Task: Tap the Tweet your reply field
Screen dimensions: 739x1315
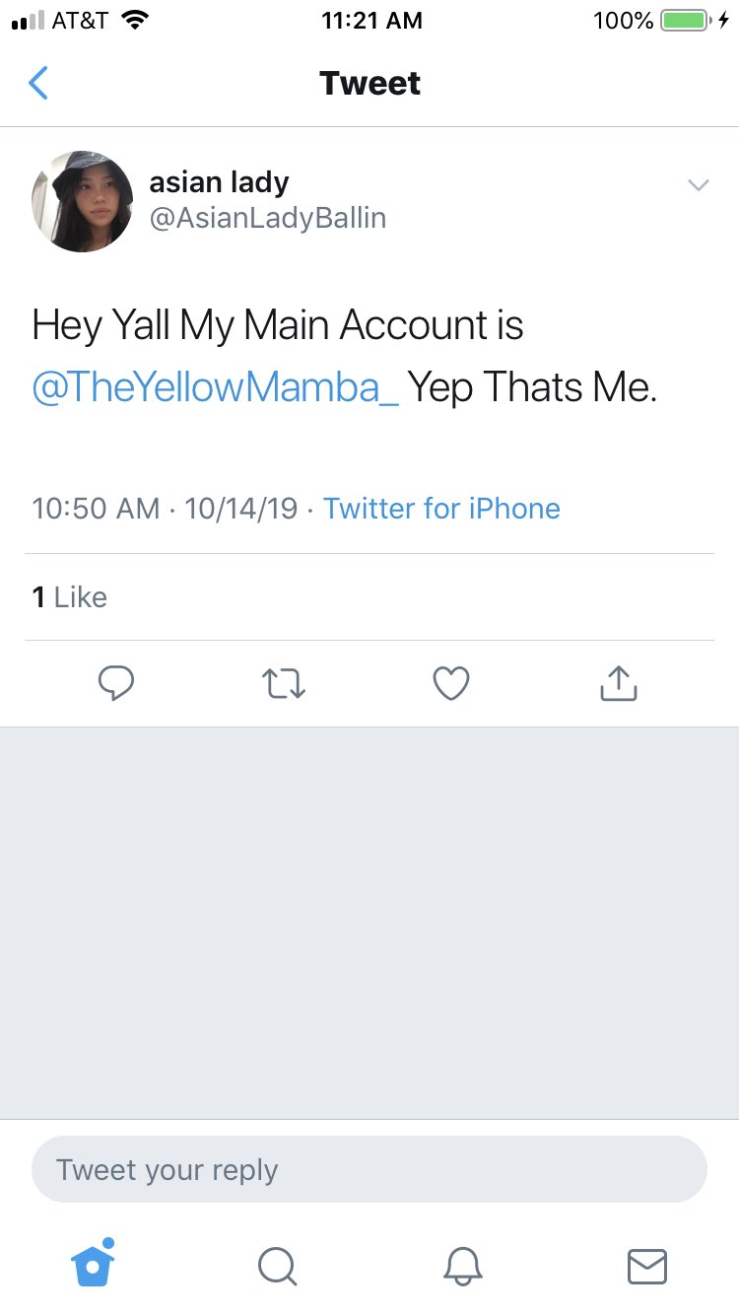Action: [x=369, y=1170]
